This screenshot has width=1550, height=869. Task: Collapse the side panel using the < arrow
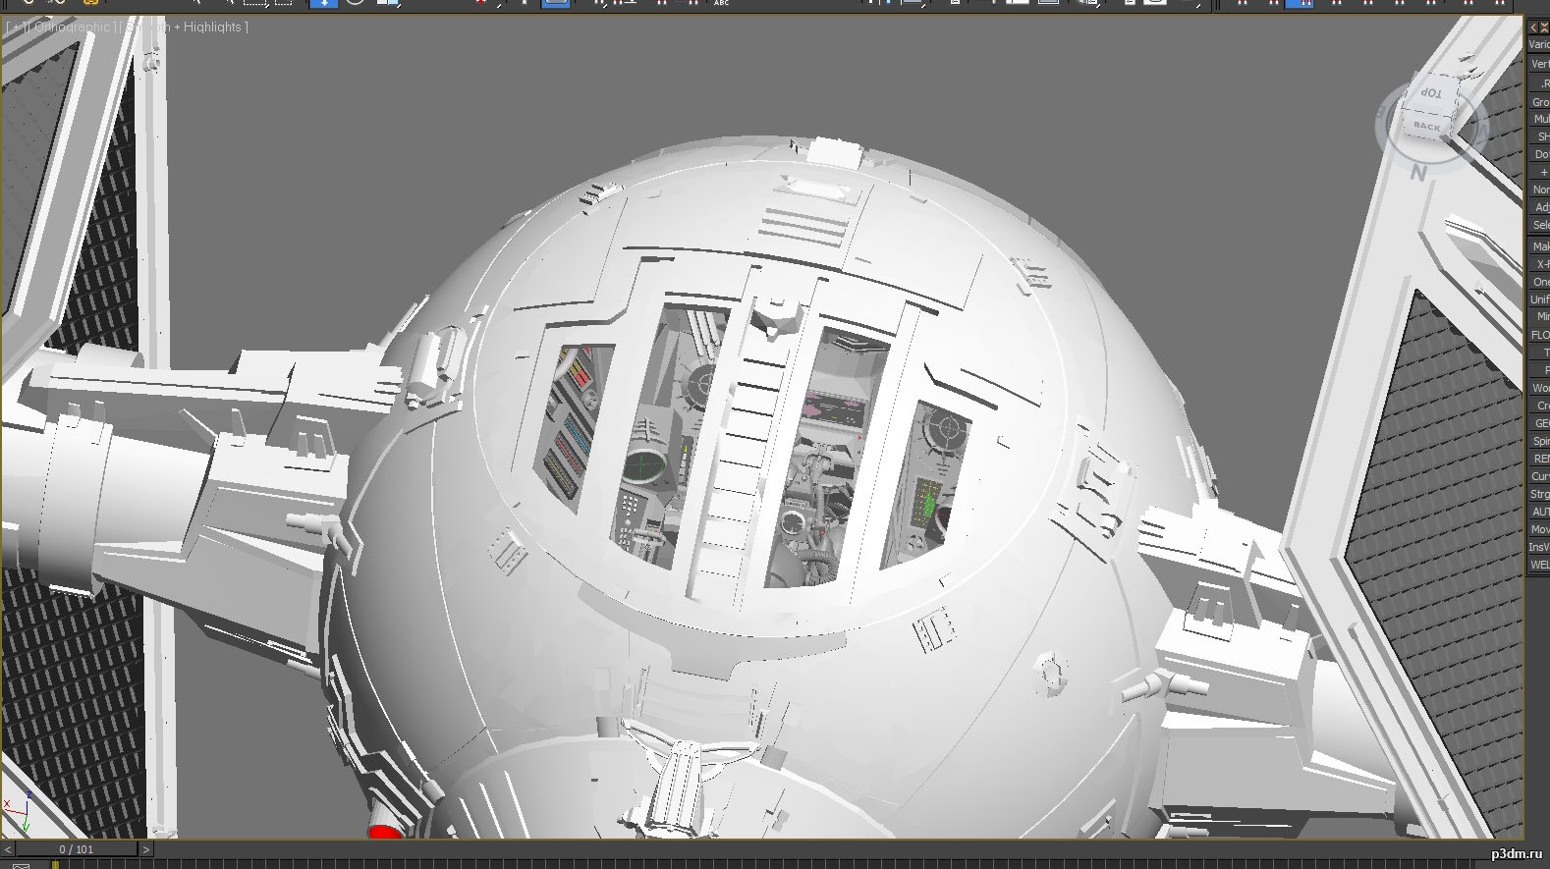(x=1533, y=27)
